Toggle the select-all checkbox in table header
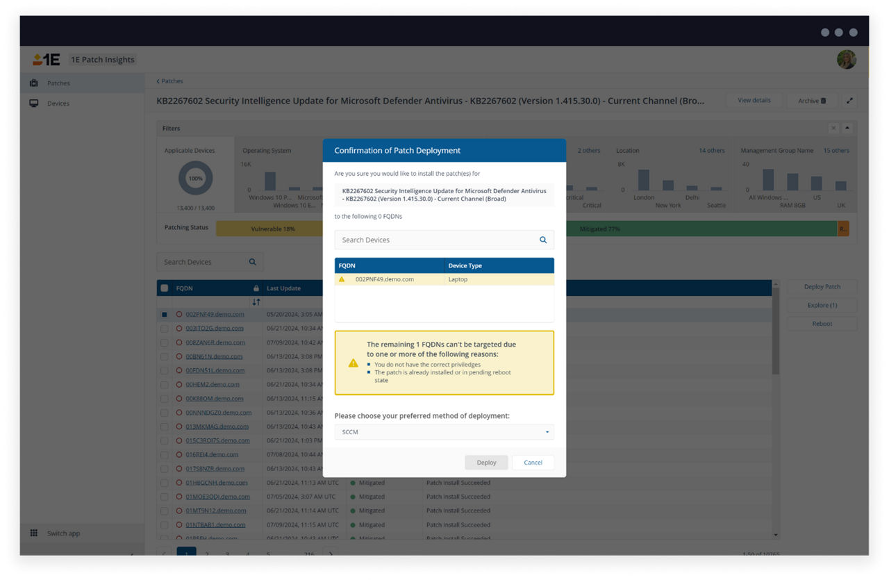889x580 pixels. (165, 288)
